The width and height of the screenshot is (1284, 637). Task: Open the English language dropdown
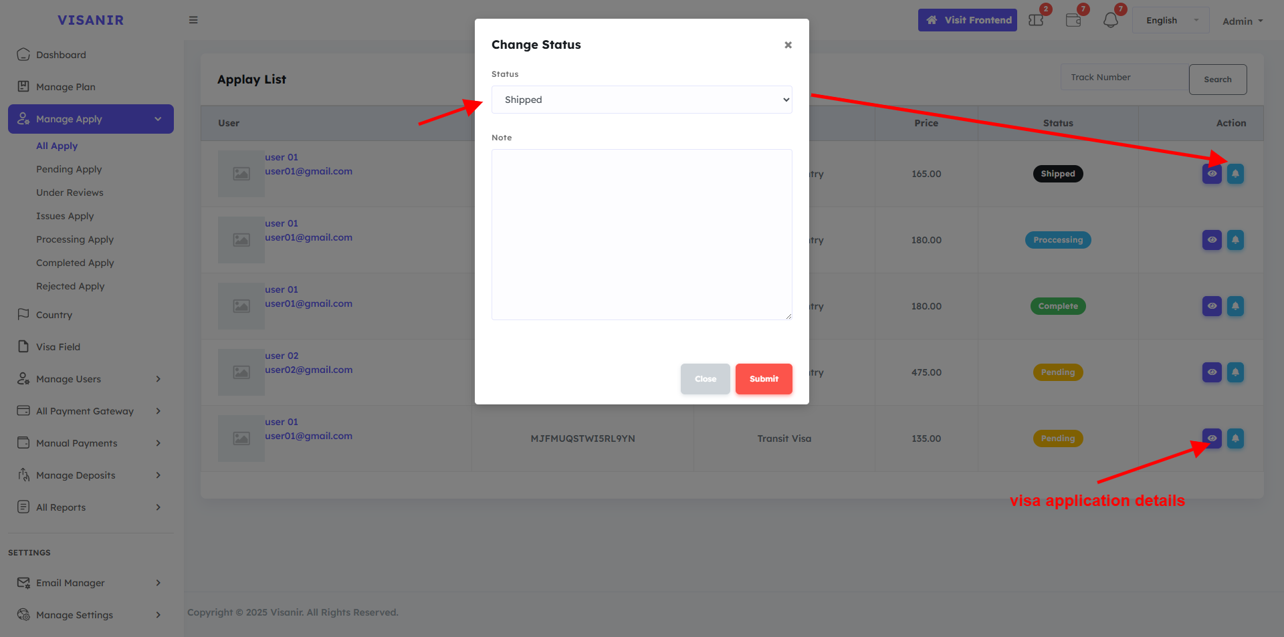point(1170,21)
